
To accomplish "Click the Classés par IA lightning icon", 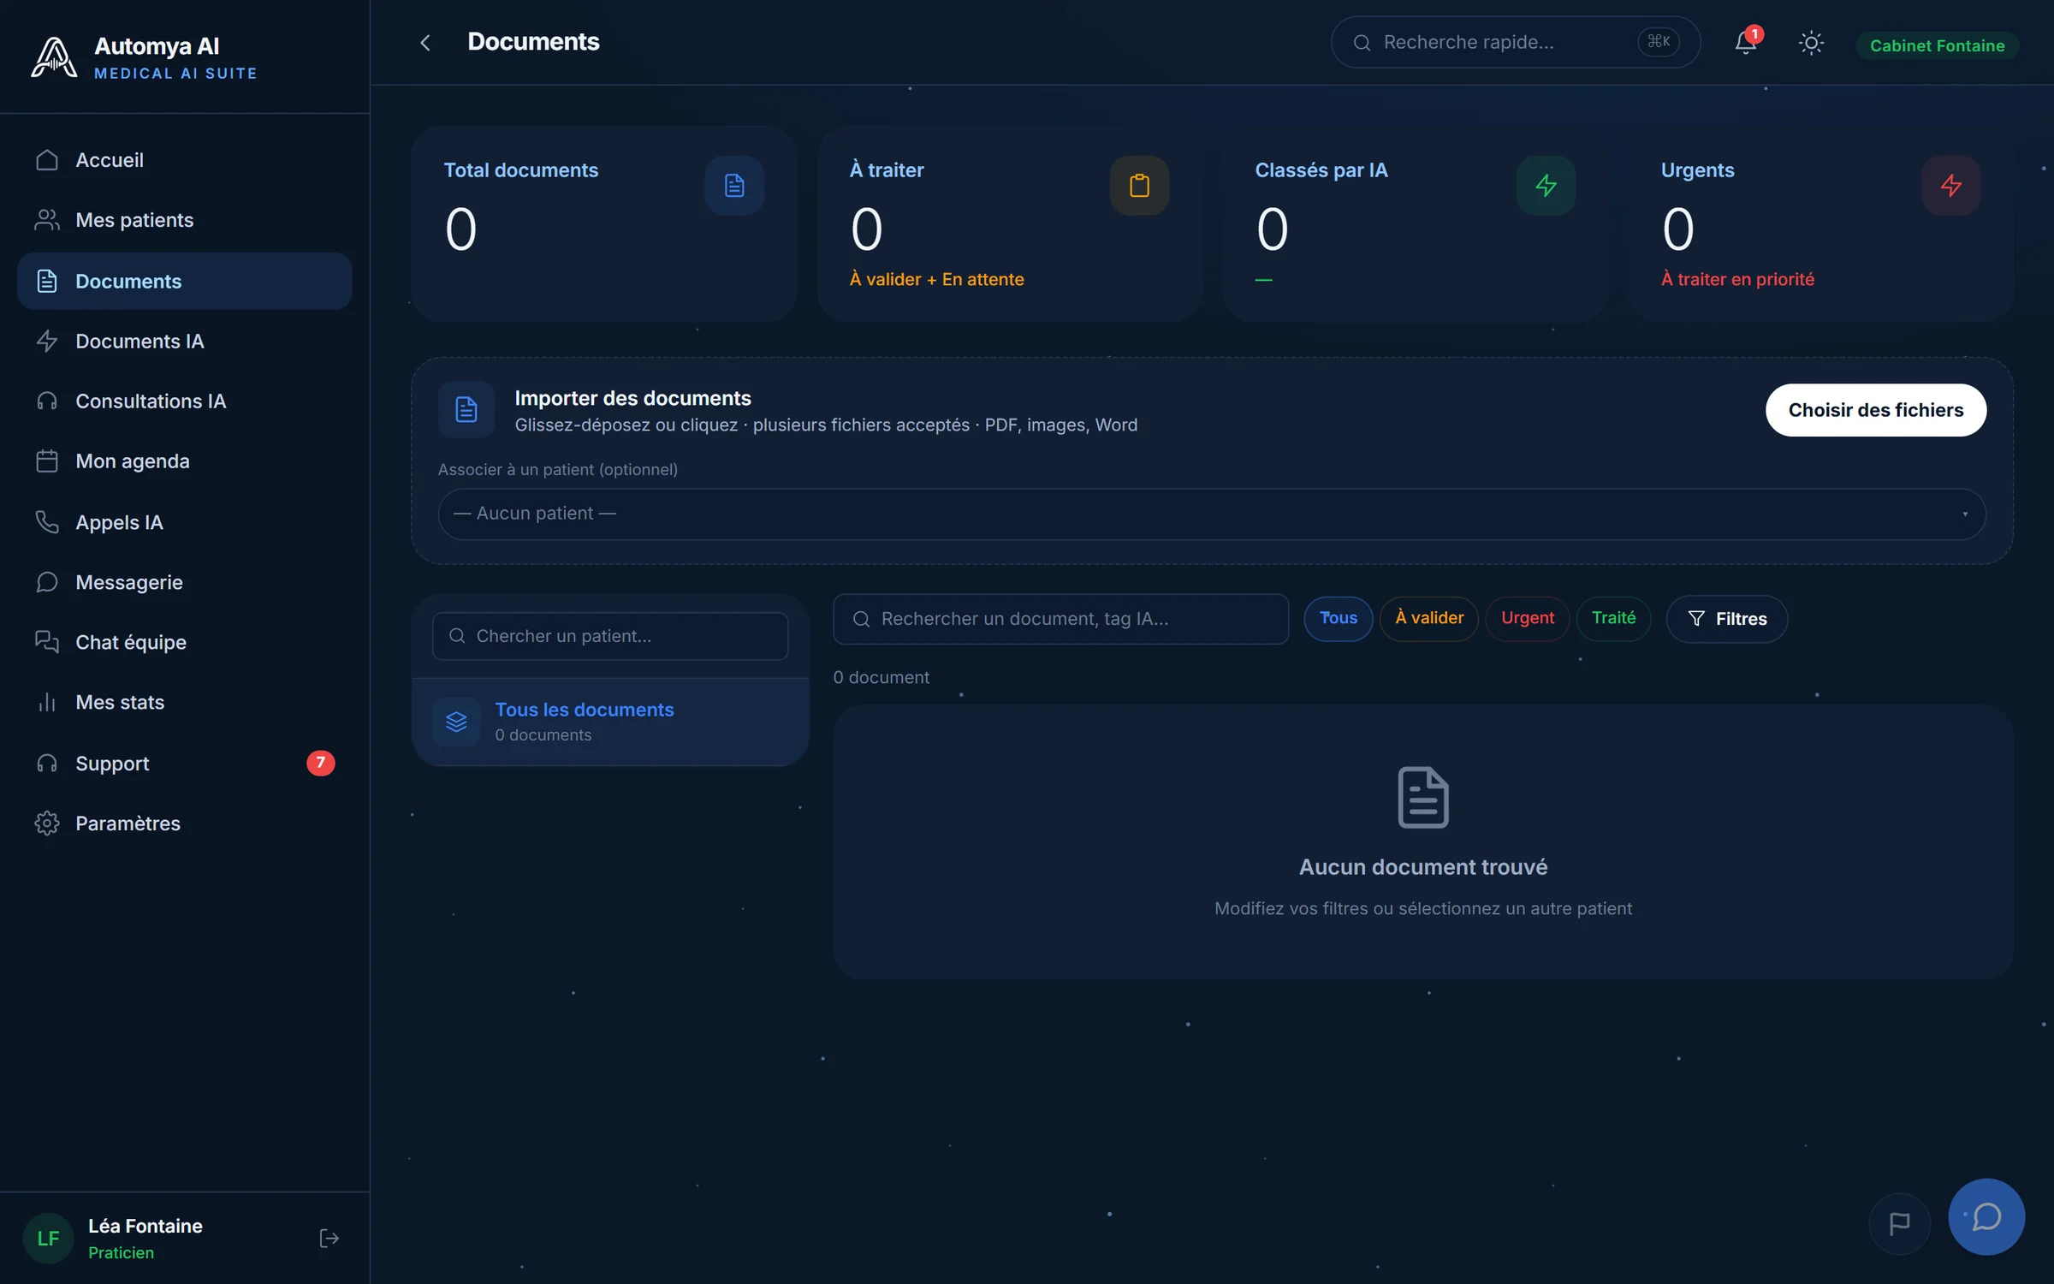I will 1546,185.
